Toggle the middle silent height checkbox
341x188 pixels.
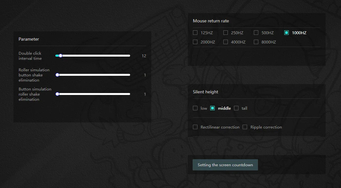(212, 108)
